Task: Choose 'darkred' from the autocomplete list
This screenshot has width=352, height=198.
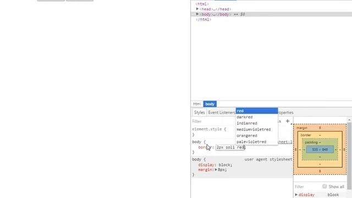Action: pos(257,117)
